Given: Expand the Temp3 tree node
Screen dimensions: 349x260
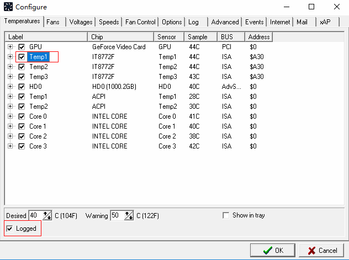Looking at the screenshot, I should (10, 77).
